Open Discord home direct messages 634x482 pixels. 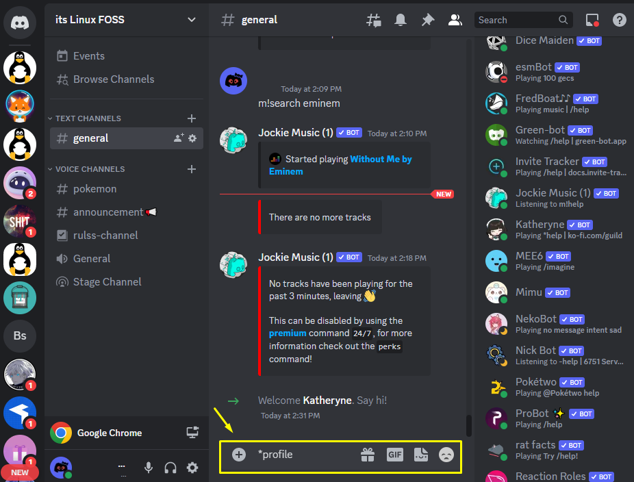point(19,22)
